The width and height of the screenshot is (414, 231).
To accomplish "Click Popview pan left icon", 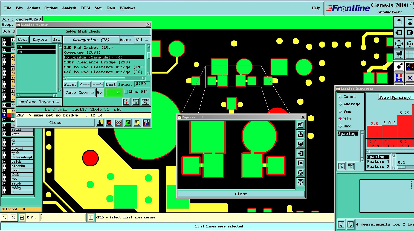I will (x=301, y=153).
